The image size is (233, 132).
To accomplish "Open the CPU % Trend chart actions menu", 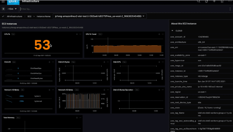I will coord(163,34).
